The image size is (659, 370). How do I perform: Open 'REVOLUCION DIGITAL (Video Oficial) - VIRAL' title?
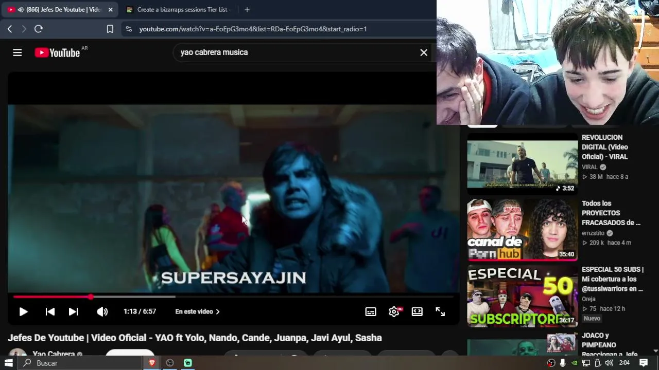605,147
